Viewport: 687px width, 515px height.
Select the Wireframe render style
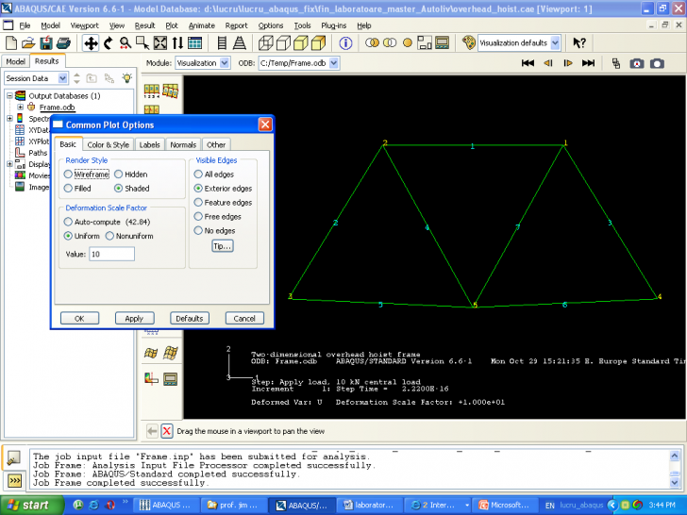tap(68, 174)
